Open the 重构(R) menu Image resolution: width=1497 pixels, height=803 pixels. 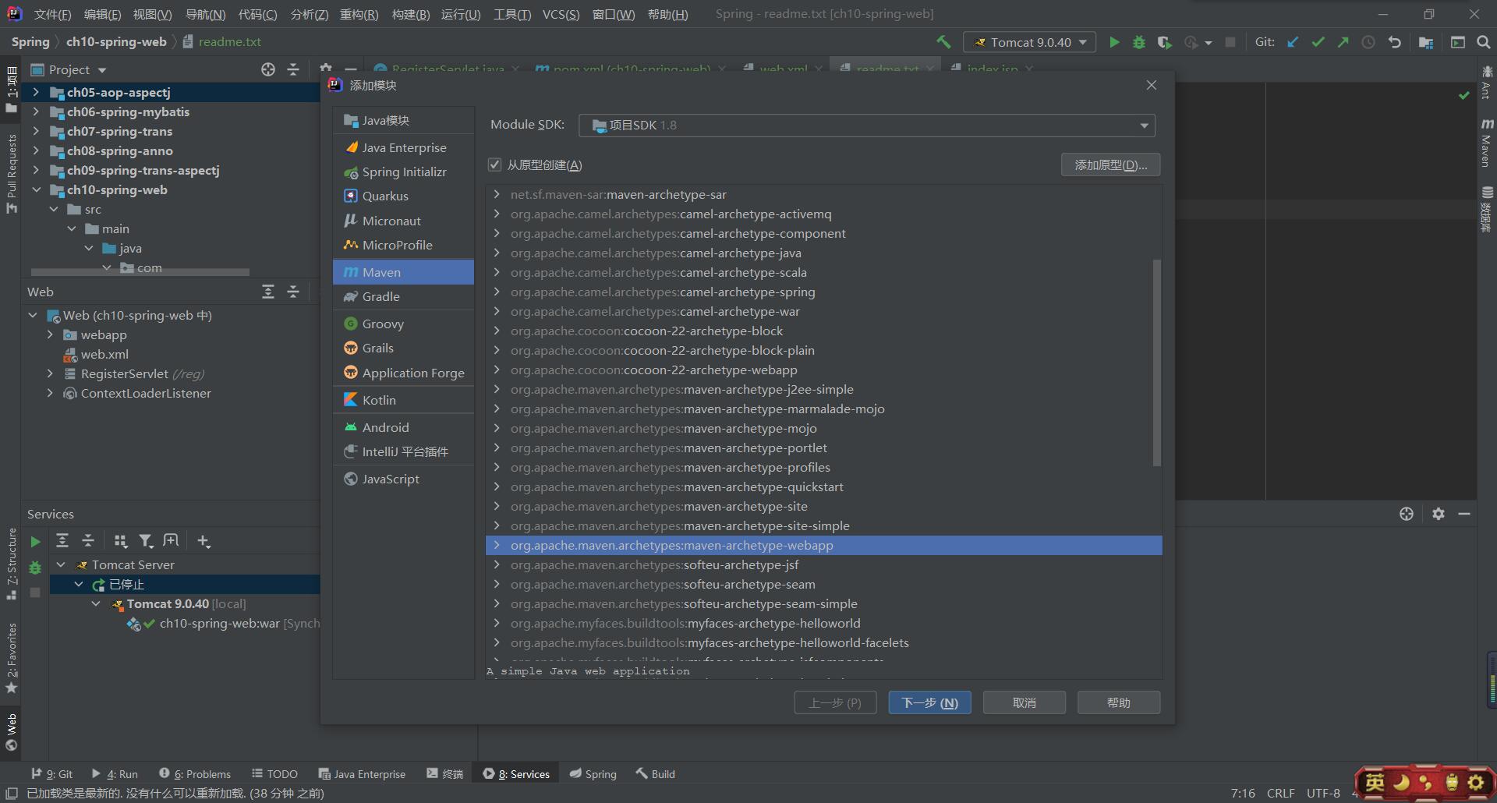tap(359, 14)
